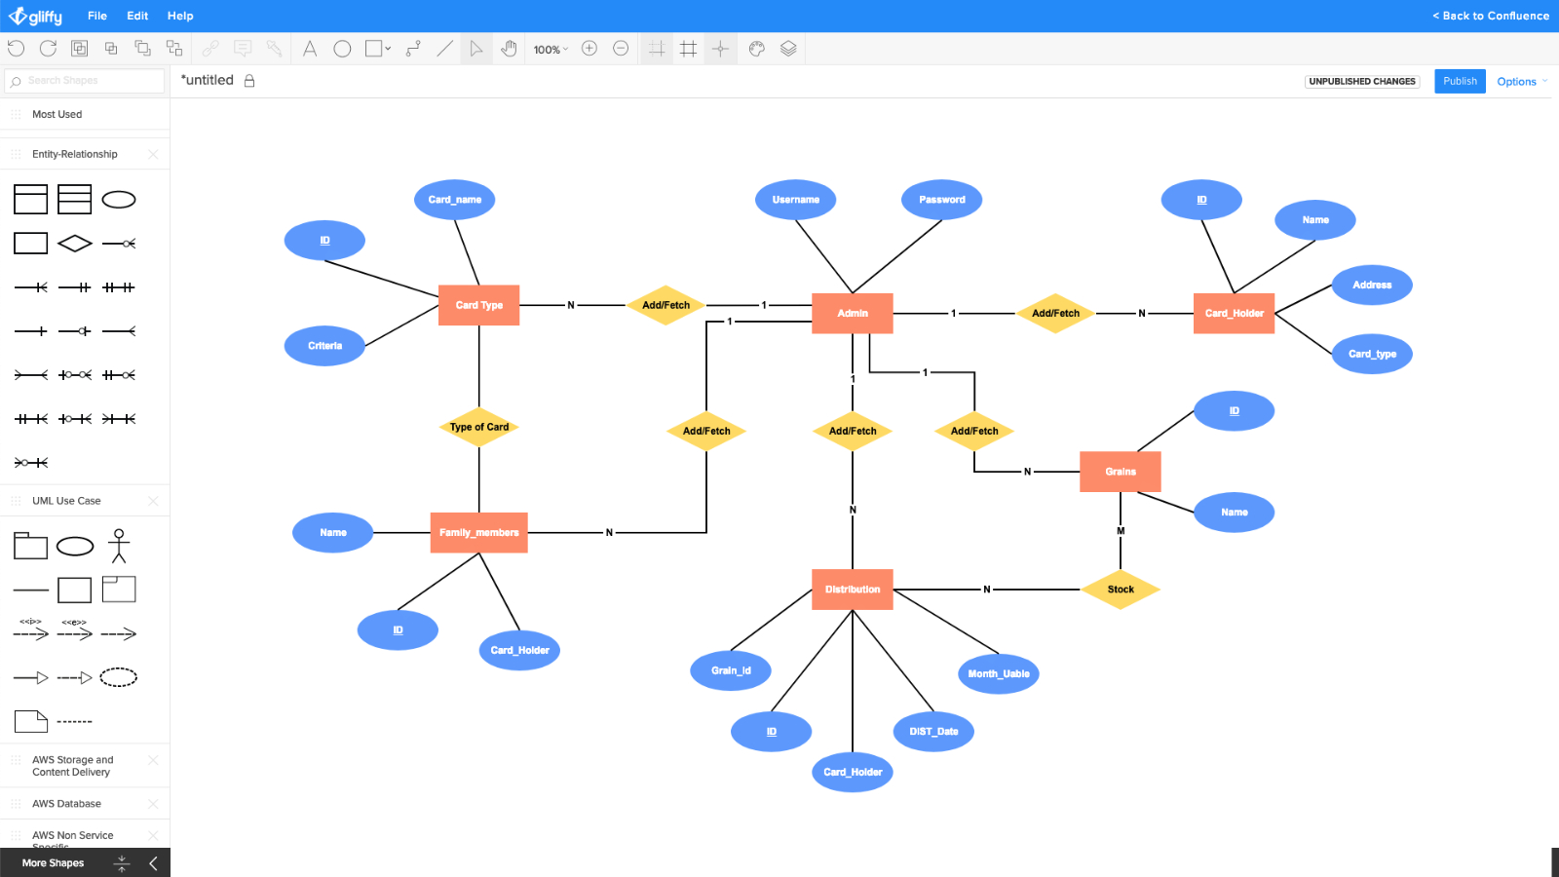Select the Password attribute ellipse
The height and width of the screenshot is (877, 1559).
click(942, 200)
